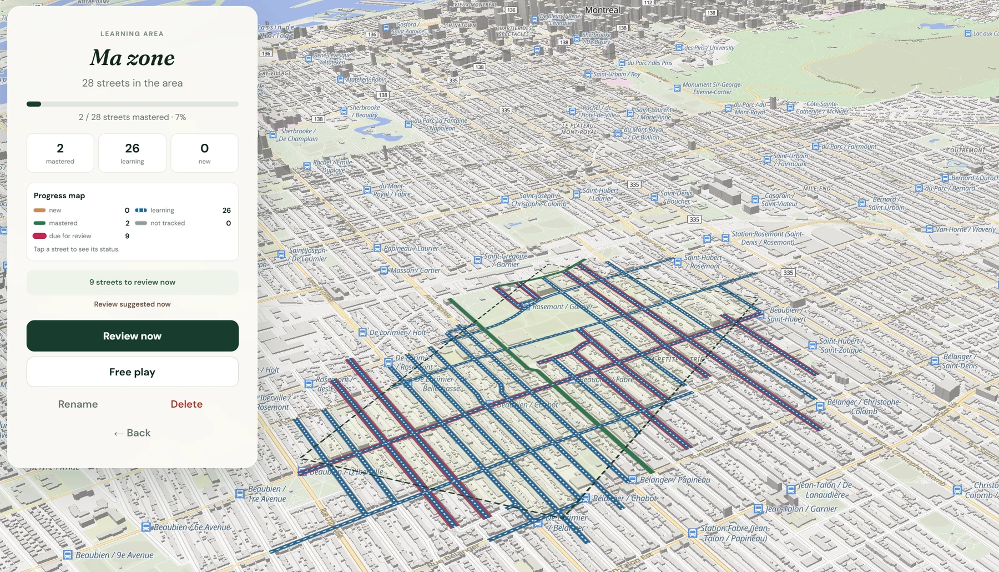Open 9 streets to review now
The image size is (999, 572).
point(133,282)
